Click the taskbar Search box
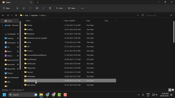The height and width of the screenshot is (98, 175). coord(23,95)
